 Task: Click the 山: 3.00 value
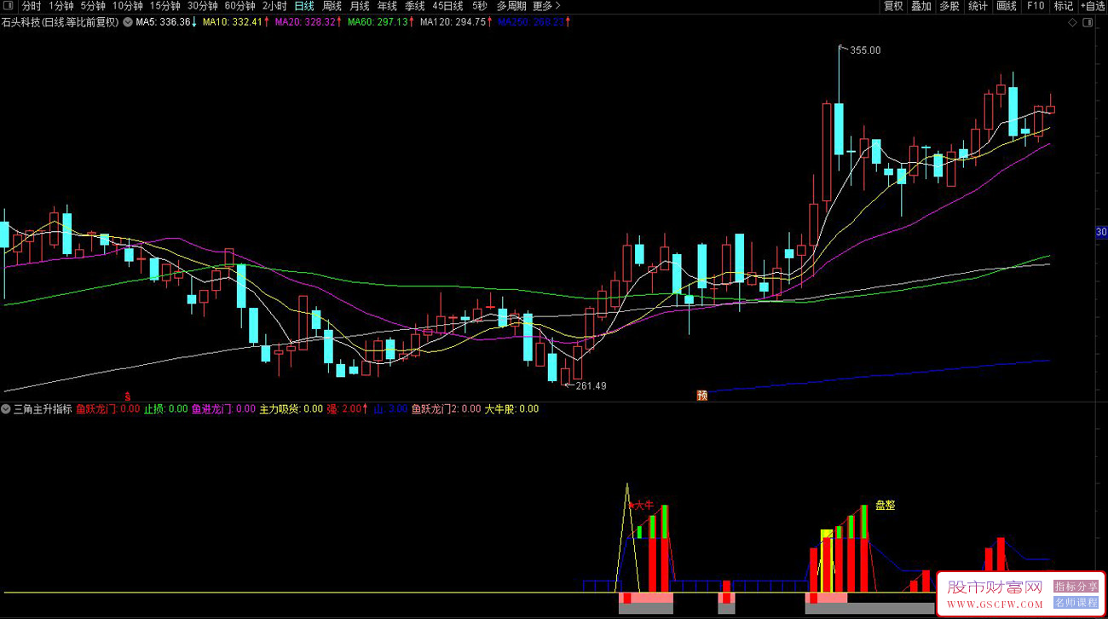point(390,409)
